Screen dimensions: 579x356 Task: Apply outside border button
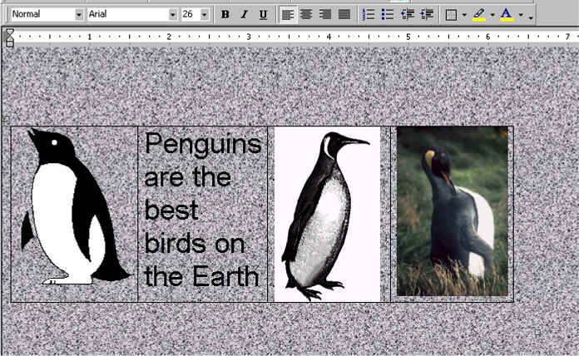click(x=451, y=15)
